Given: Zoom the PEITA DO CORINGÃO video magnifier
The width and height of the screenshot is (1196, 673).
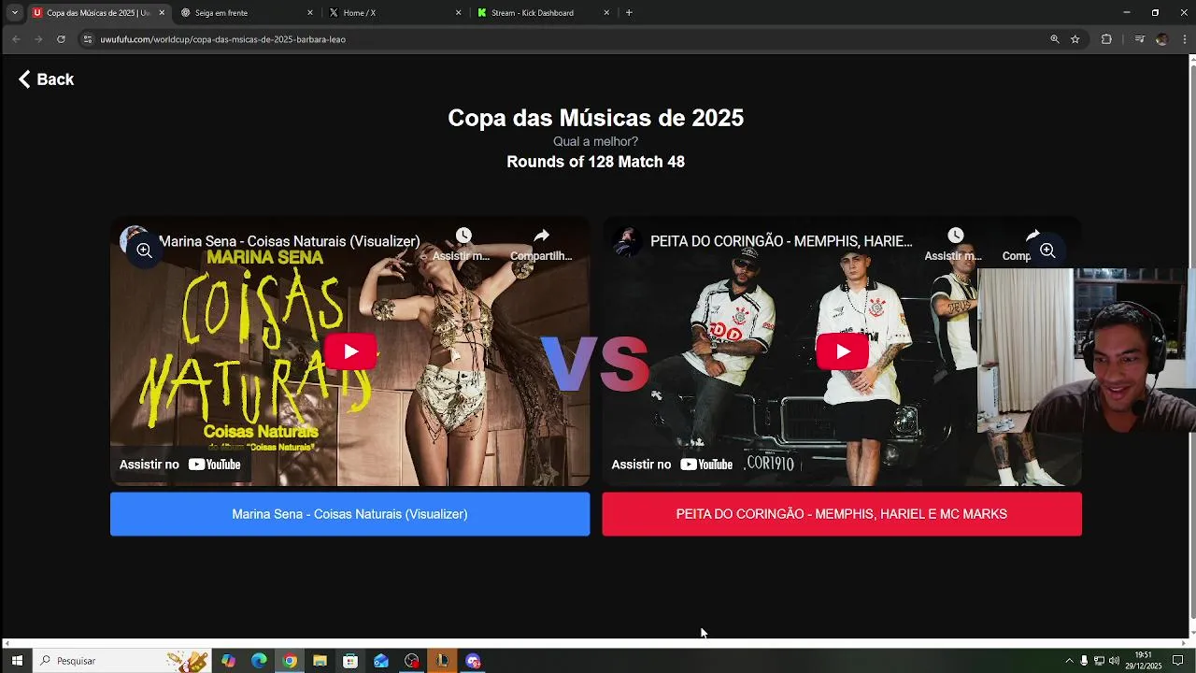Looking at the screenshot, I should [x=1047, y=251].
